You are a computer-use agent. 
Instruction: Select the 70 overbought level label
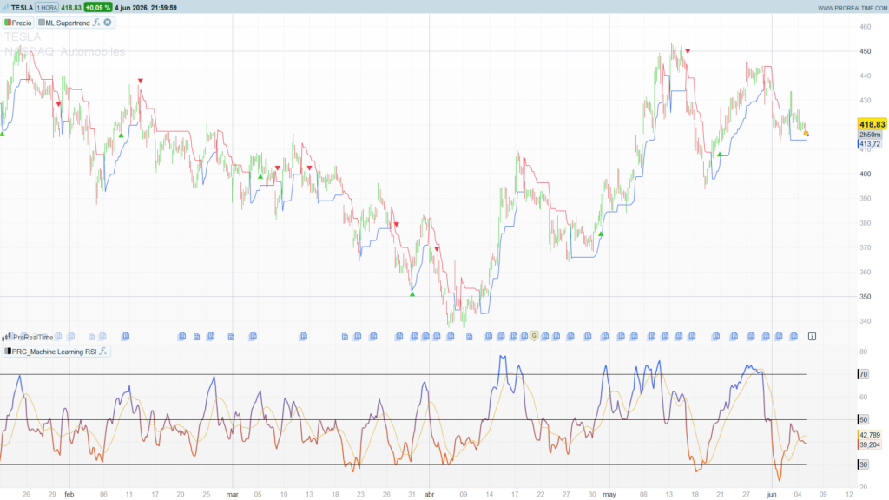click(x=864, y=374)
